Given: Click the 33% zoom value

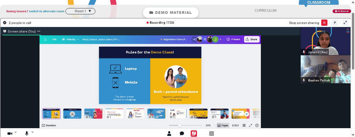Looking at the screenshot, I should [208, 125].
